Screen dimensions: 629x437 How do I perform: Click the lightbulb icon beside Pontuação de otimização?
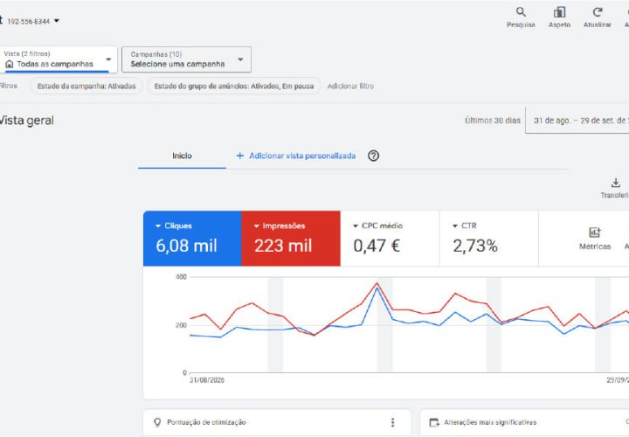[x=157, y=422]
